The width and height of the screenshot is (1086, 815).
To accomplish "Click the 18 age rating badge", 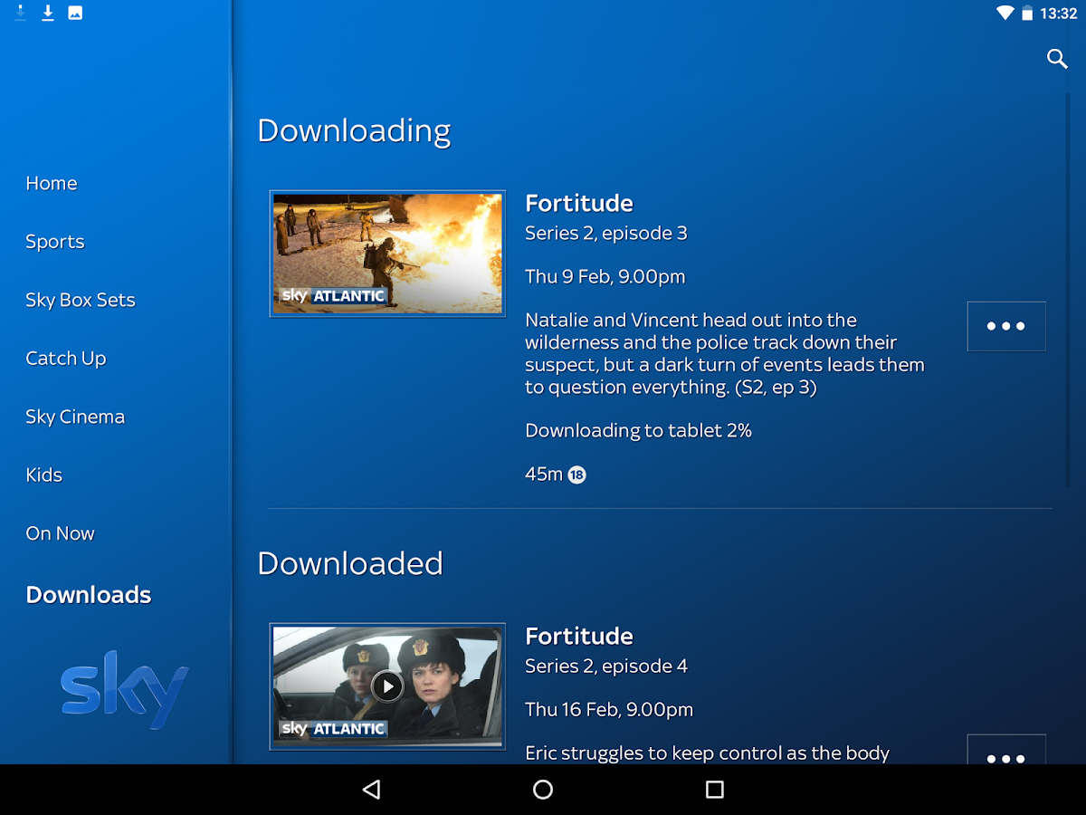I will (576, 475).
